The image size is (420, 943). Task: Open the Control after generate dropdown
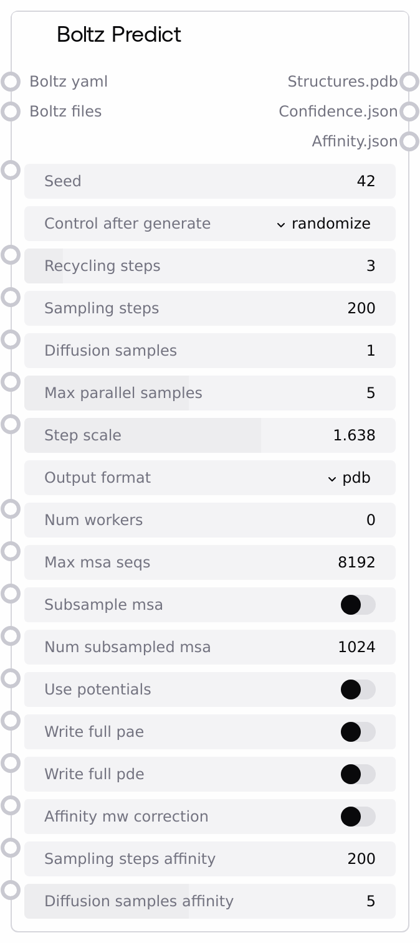(324, 224)
